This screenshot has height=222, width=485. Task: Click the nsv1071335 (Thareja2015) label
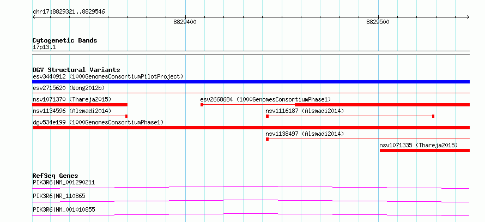(x=419, y=145)
